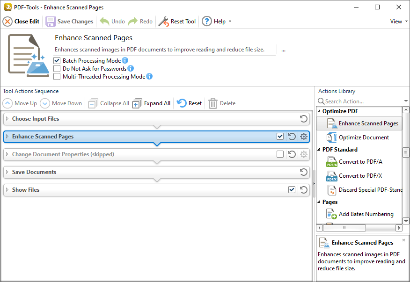Screen dimensions: 410x282
Task: Click Save Changes
Action: tap(69, 21)
